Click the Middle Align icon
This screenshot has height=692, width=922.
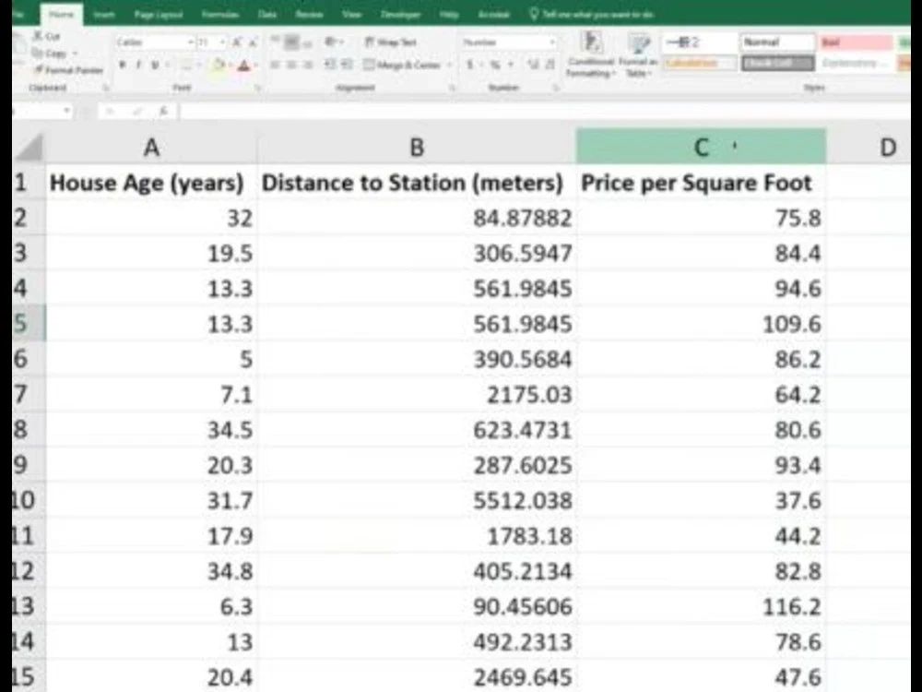click(x=291, y=42)
